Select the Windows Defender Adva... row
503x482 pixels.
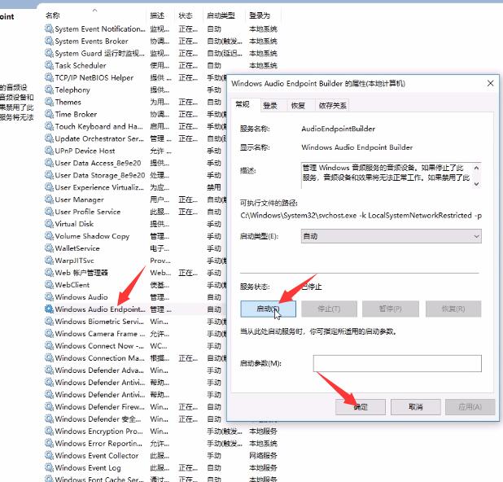[x=135, y=370]
